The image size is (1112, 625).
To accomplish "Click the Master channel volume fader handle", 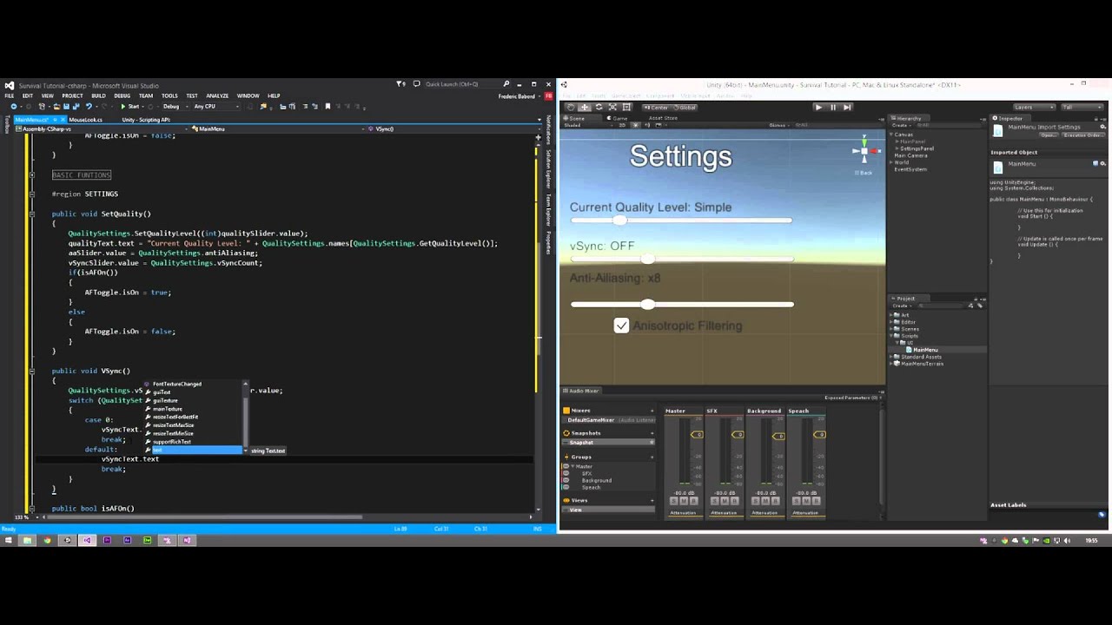I will 697,435.
